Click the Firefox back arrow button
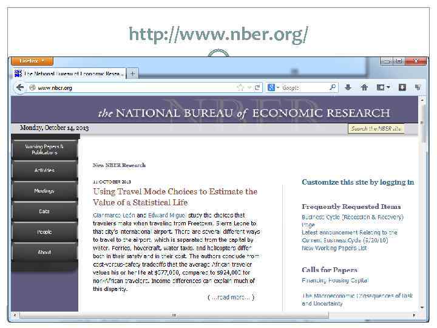The width and height of the screenshot is (437, 328). coord(20,87)
